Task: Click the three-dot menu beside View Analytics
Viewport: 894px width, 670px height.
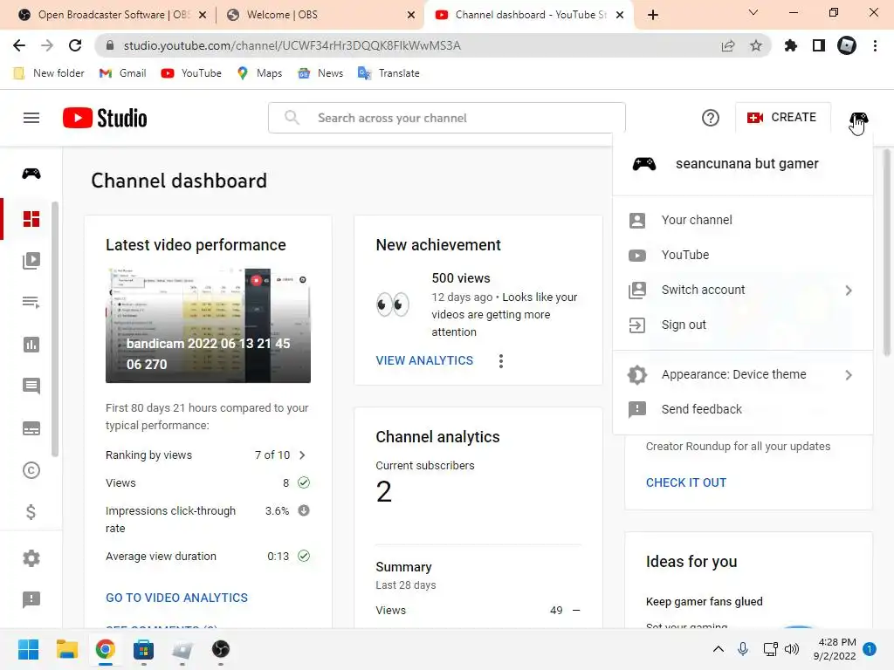Action: [x=500, y=360]
